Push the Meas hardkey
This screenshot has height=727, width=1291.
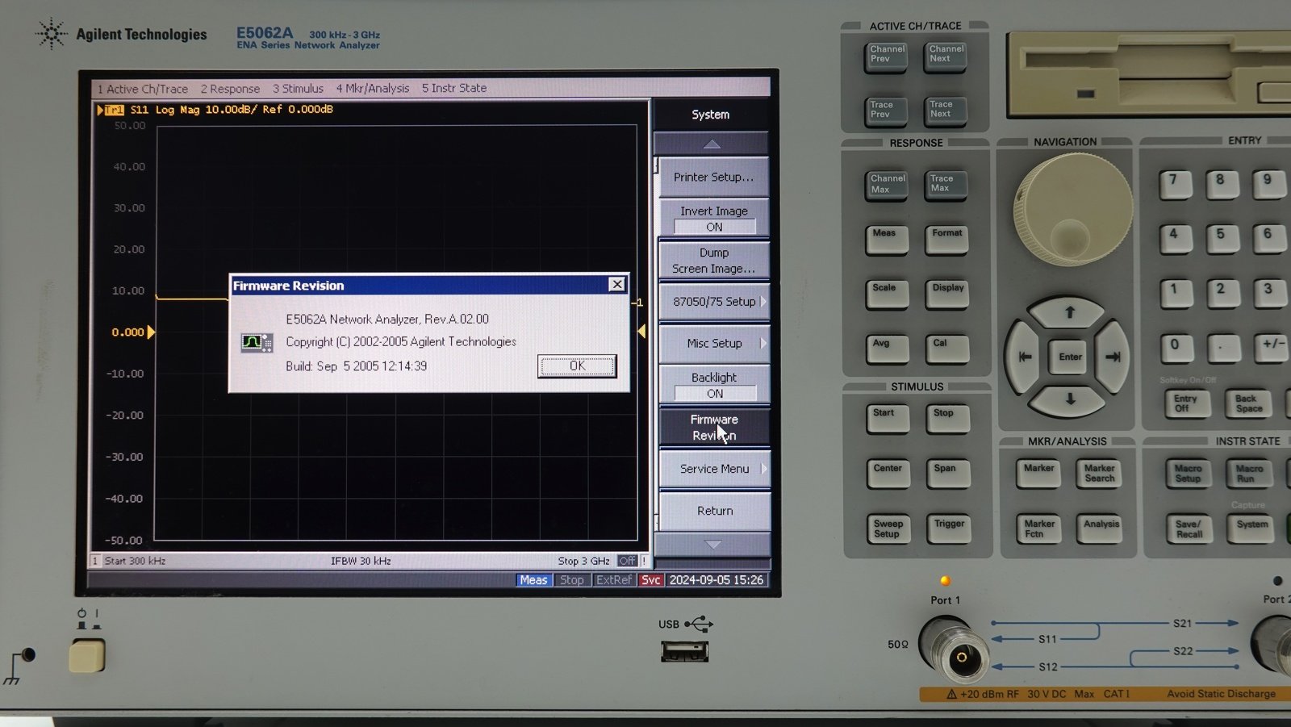[x=887, y=240]
